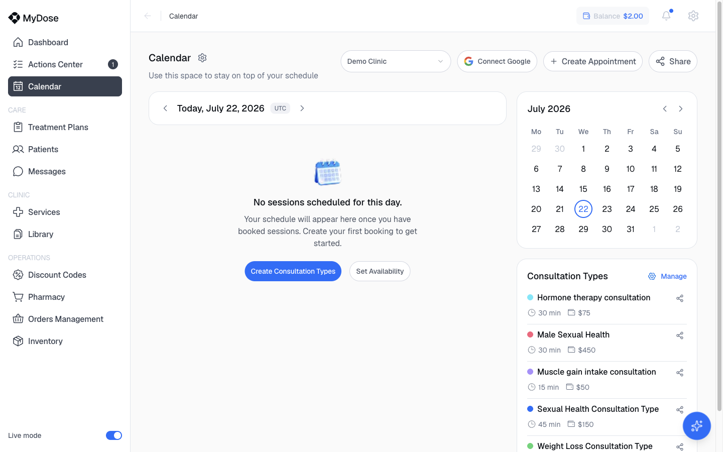The width and height of the screenshot is (723, 452).
Task: Select July 15 in mini calendar
Action: [583, 189]
